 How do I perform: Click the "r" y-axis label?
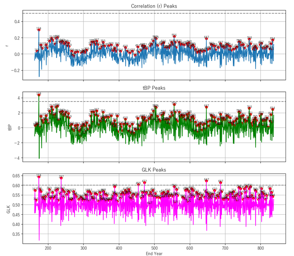click(x=7, y=45)
